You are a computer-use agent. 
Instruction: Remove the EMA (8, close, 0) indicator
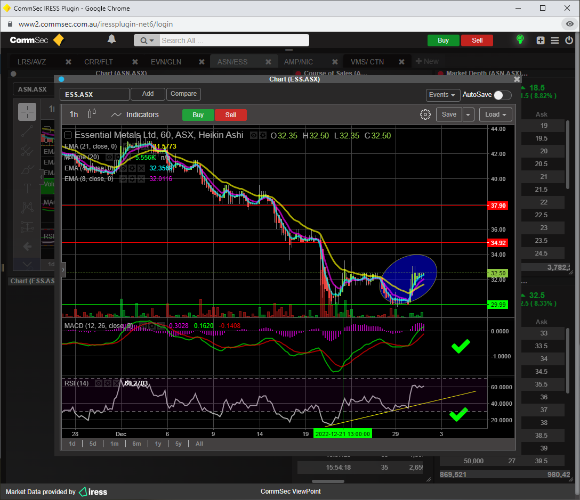141,179
